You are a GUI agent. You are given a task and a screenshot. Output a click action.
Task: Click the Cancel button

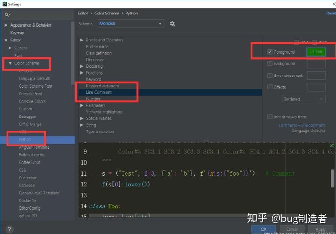coord(292,229)
